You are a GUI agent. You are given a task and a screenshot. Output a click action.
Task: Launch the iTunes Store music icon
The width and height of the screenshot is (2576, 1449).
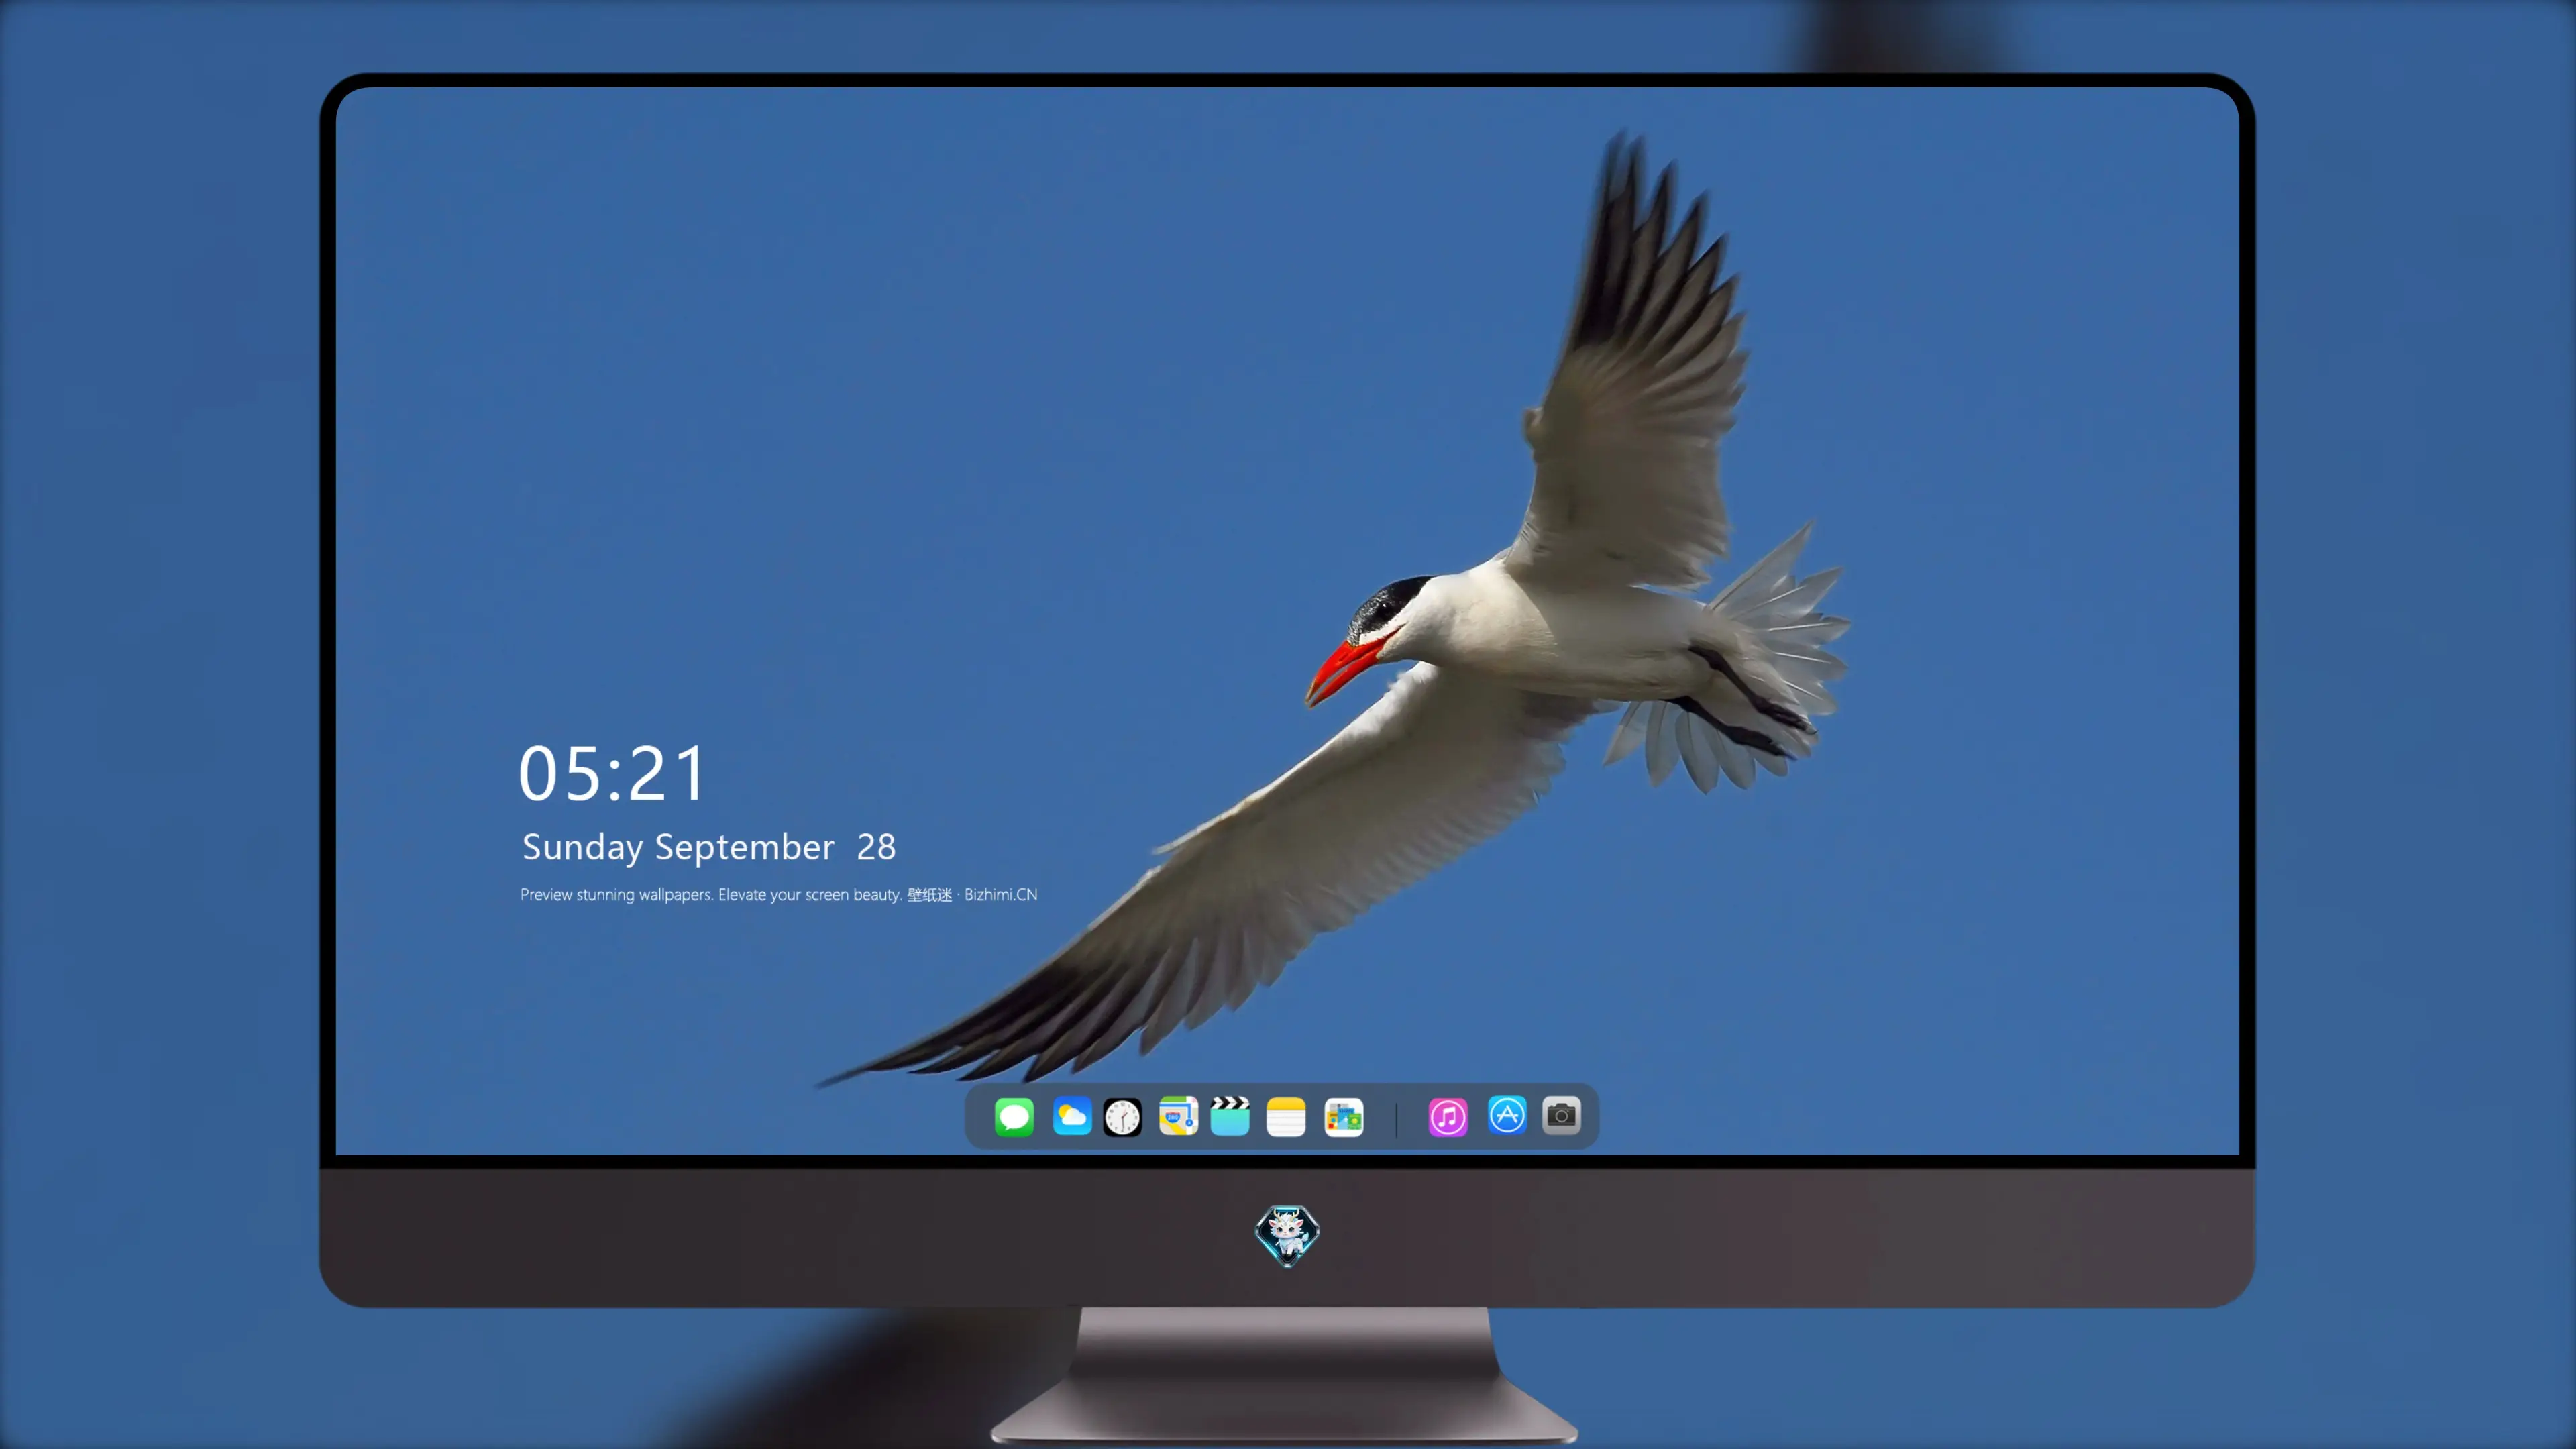coord(1448,1116)
